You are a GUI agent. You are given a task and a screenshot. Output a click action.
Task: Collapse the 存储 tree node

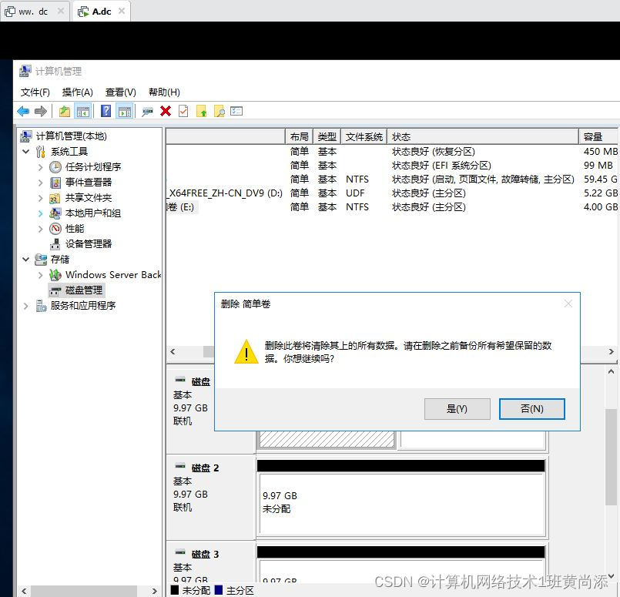pyautogui.click(x=25, y=259)
